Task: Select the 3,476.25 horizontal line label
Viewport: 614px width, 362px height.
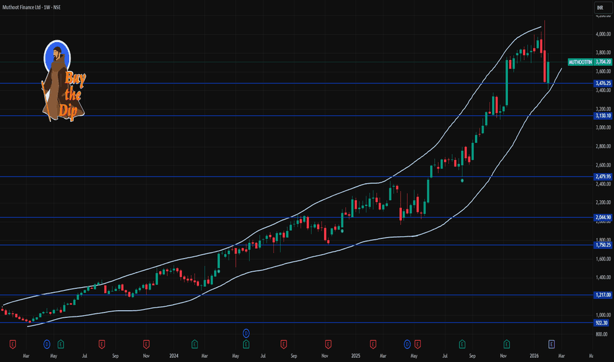Action: [603, 84]
